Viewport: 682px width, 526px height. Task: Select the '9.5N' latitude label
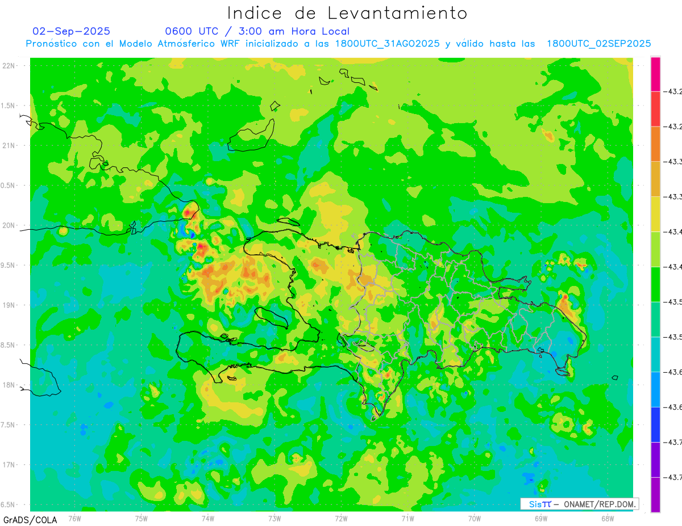pyautogui.click(x=9, y=265)
